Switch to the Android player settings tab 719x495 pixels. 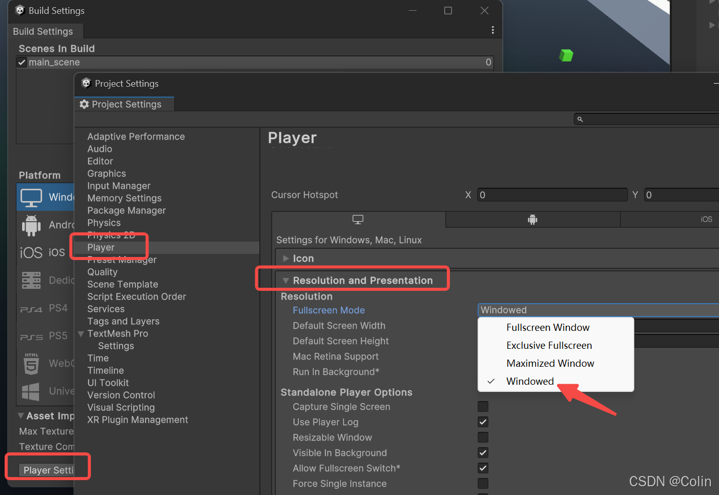tap(533, 220)
